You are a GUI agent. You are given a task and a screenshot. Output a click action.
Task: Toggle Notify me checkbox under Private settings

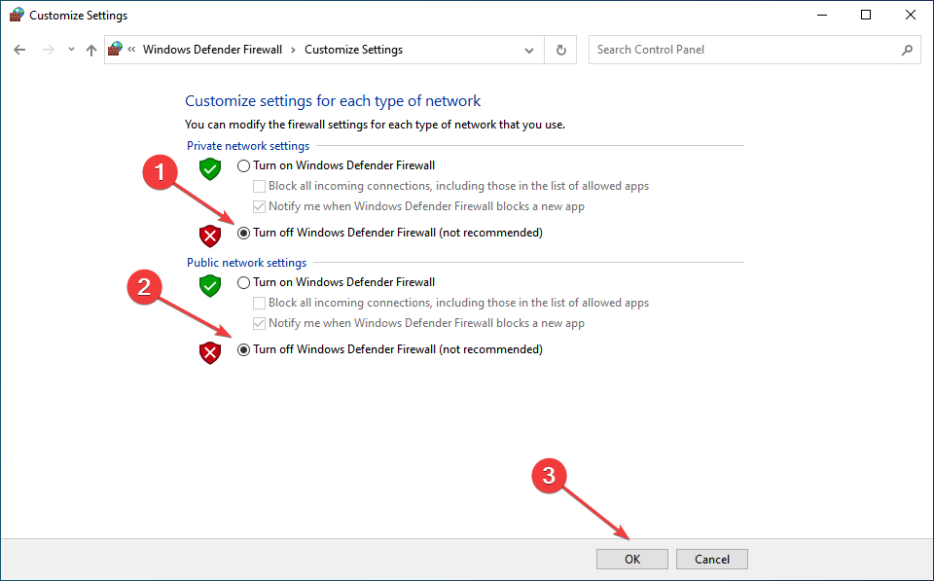click(x=259, y=206)
